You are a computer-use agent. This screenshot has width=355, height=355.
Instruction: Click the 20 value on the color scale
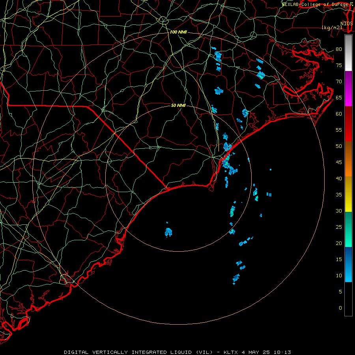point(339,243)
